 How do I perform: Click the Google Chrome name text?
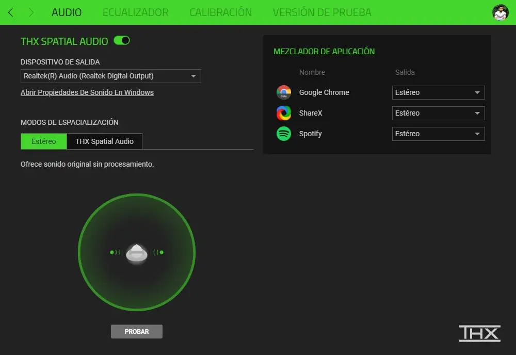click(324, 92)
